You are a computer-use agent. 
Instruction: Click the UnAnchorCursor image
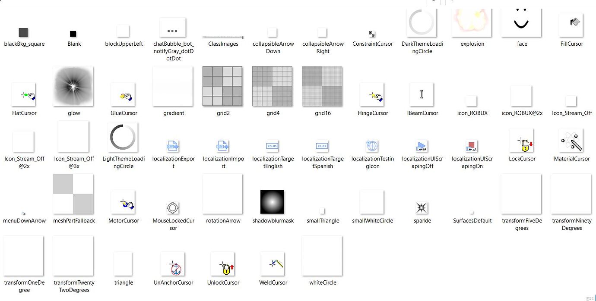point(173,263)
